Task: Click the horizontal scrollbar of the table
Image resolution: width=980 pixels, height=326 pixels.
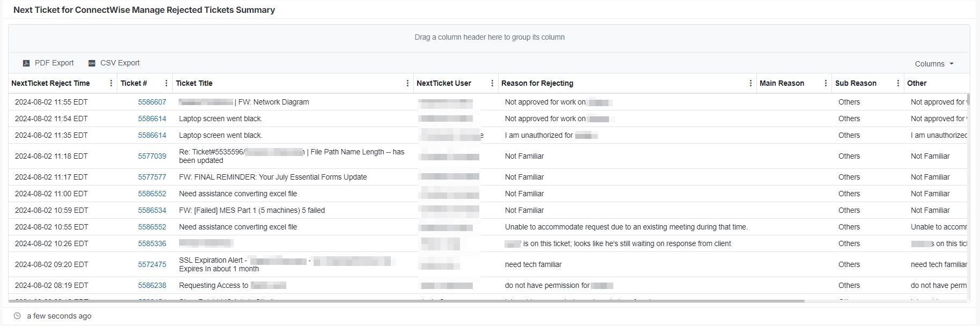Action: point(407,301)
